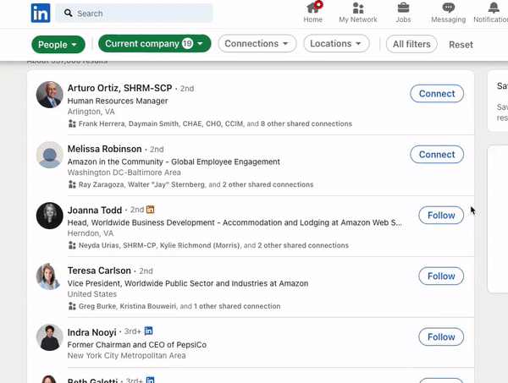The image size is (508, 383).
Task: Open the All filters panel
Action: 411,44
